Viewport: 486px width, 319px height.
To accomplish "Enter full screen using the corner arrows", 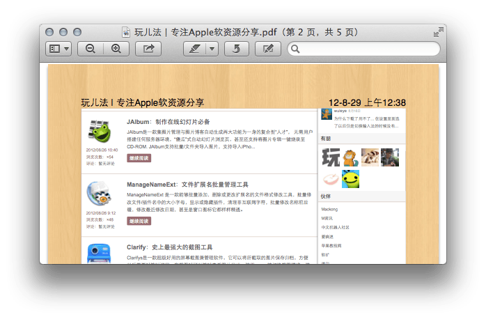I will tap(438, 32).
